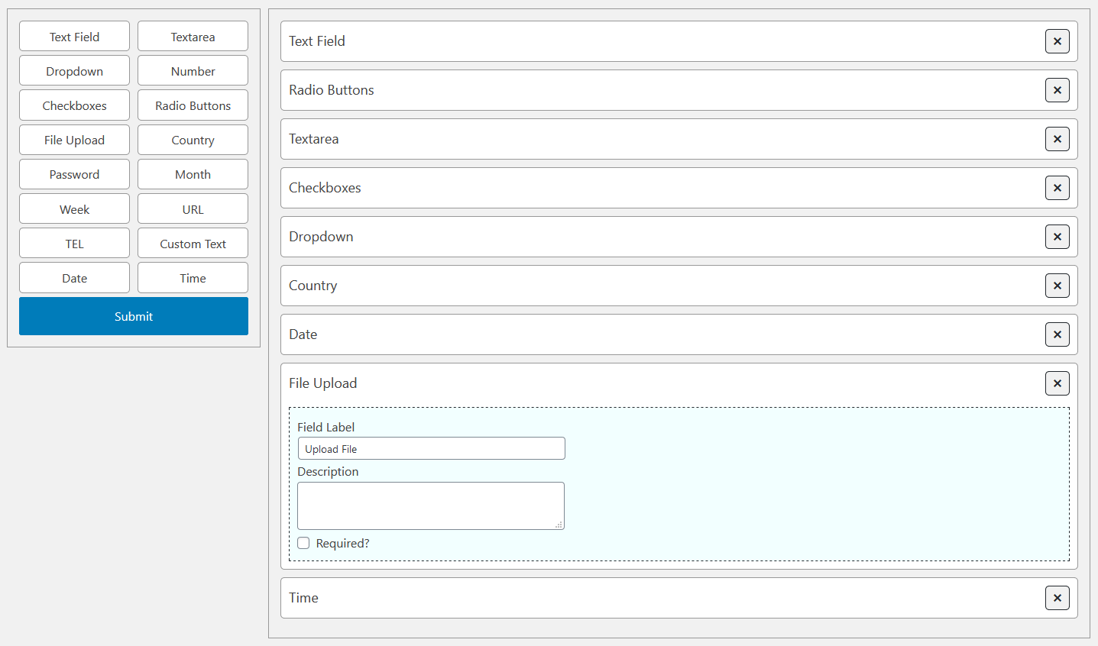Image resolution: width=1098 pixels, height=646 pixels.
Task: Delete the Checkboxes field
Action: [x=1057, y=188]
